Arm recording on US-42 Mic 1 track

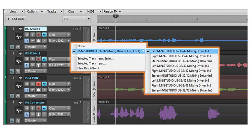click(38, 35)
